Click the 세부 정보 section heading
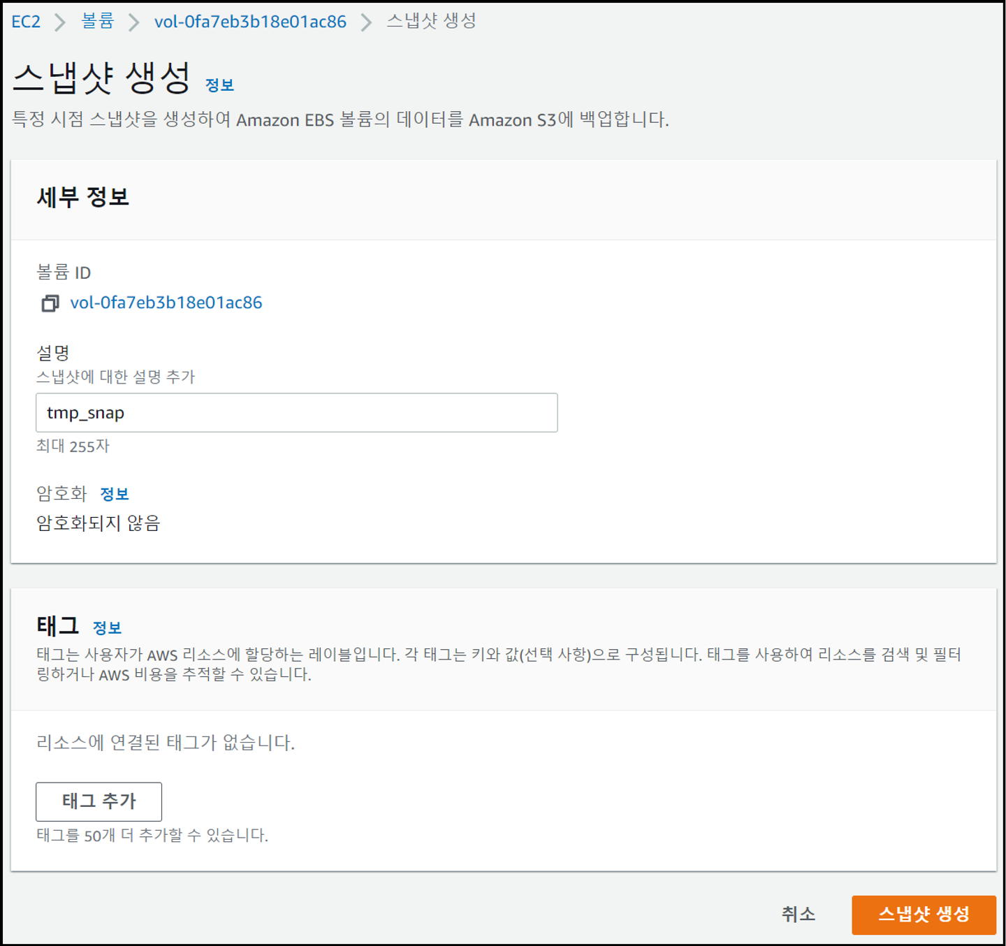Viewport: 1006px width, 946px height. point(83,198)
